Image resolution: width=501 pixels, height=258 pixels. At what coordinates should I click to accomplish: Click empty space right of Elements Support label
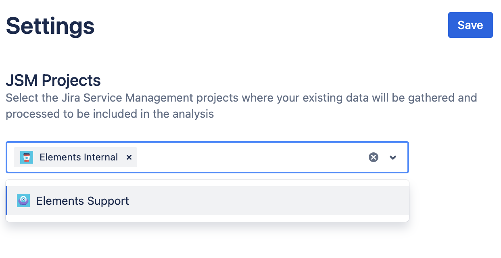point(266,201)
